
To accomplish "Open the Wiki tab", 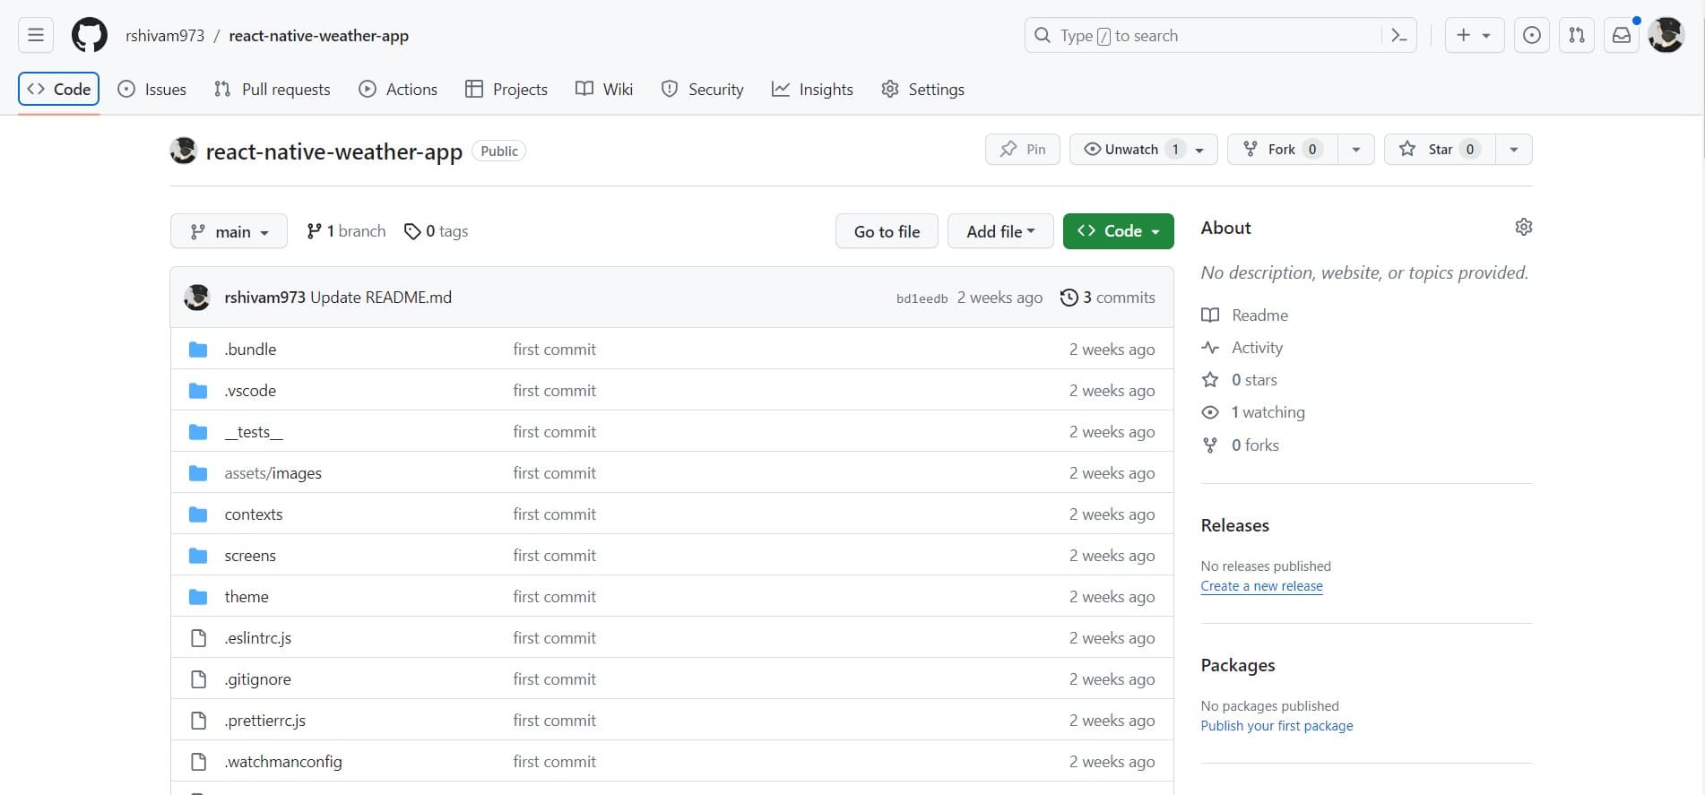I will pyautogui.click(x=604, y=90).
